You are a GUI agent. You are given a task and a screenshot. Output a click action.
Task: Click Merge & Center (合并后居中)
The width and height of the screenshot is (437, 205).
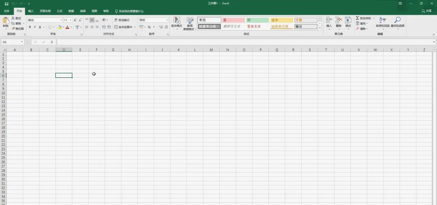point(122,27)
